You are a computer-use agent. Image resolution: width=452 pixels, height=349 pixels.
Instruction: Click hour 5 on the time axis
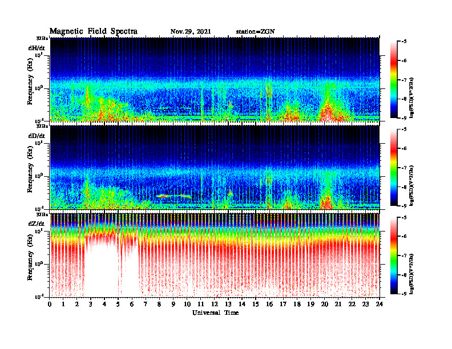coord(118,305)
